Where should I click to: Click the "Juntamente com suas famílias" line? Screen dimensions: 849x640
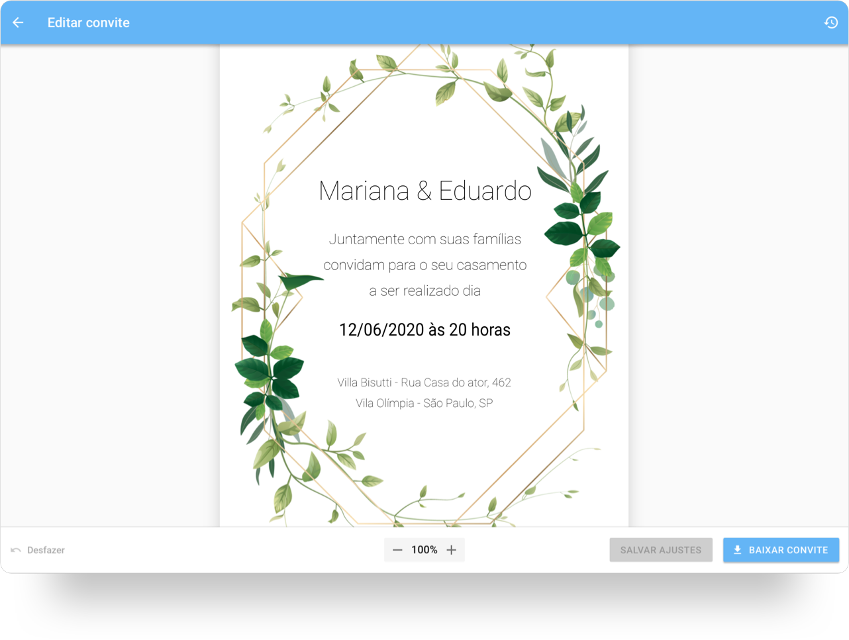[x=424, y=239]
